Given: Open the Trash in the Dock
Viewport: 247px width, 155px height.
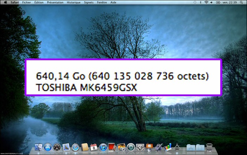Looking at the screenshot, I should [x=209, y=148].
